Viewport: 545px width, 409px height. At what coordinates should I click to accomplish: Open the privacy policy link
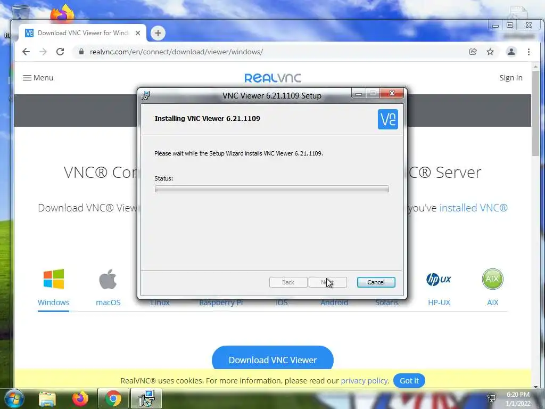point(364,380)
